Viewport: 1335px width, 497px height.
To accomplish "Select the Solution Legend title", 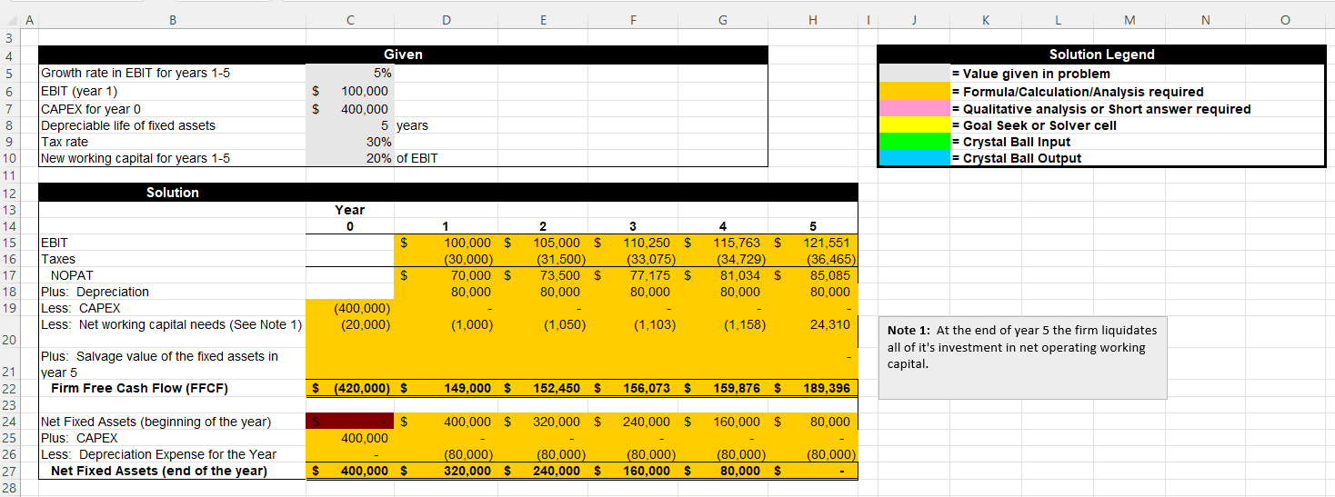I will (x=1101, y=55).
